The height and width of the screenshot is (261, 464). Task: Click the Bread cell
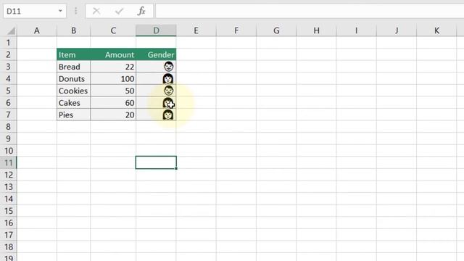pyautogui.click(x=73, y=67)
